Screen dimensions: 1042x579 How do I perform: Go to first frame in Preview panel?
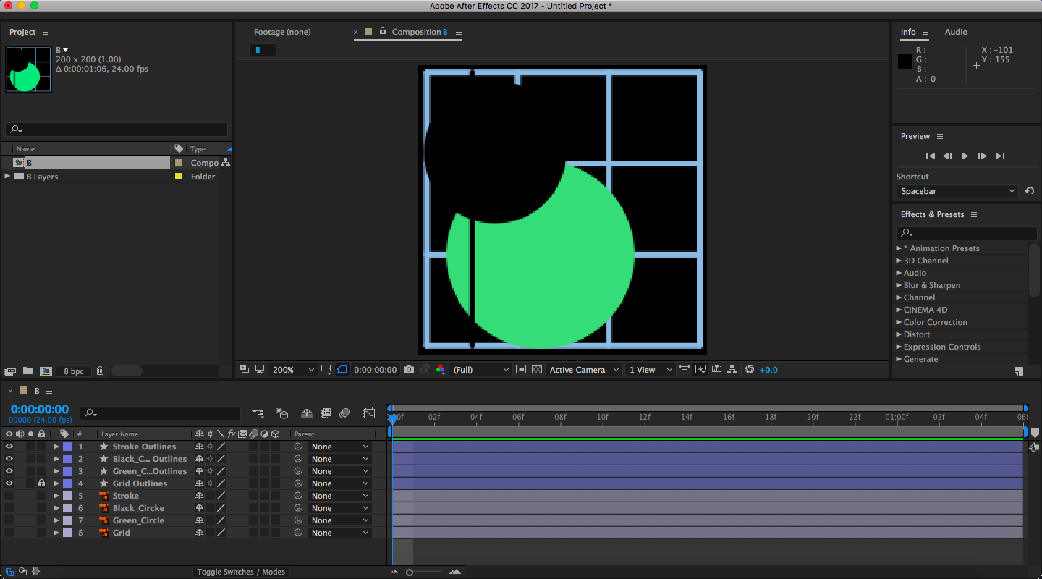click(931, 156)
